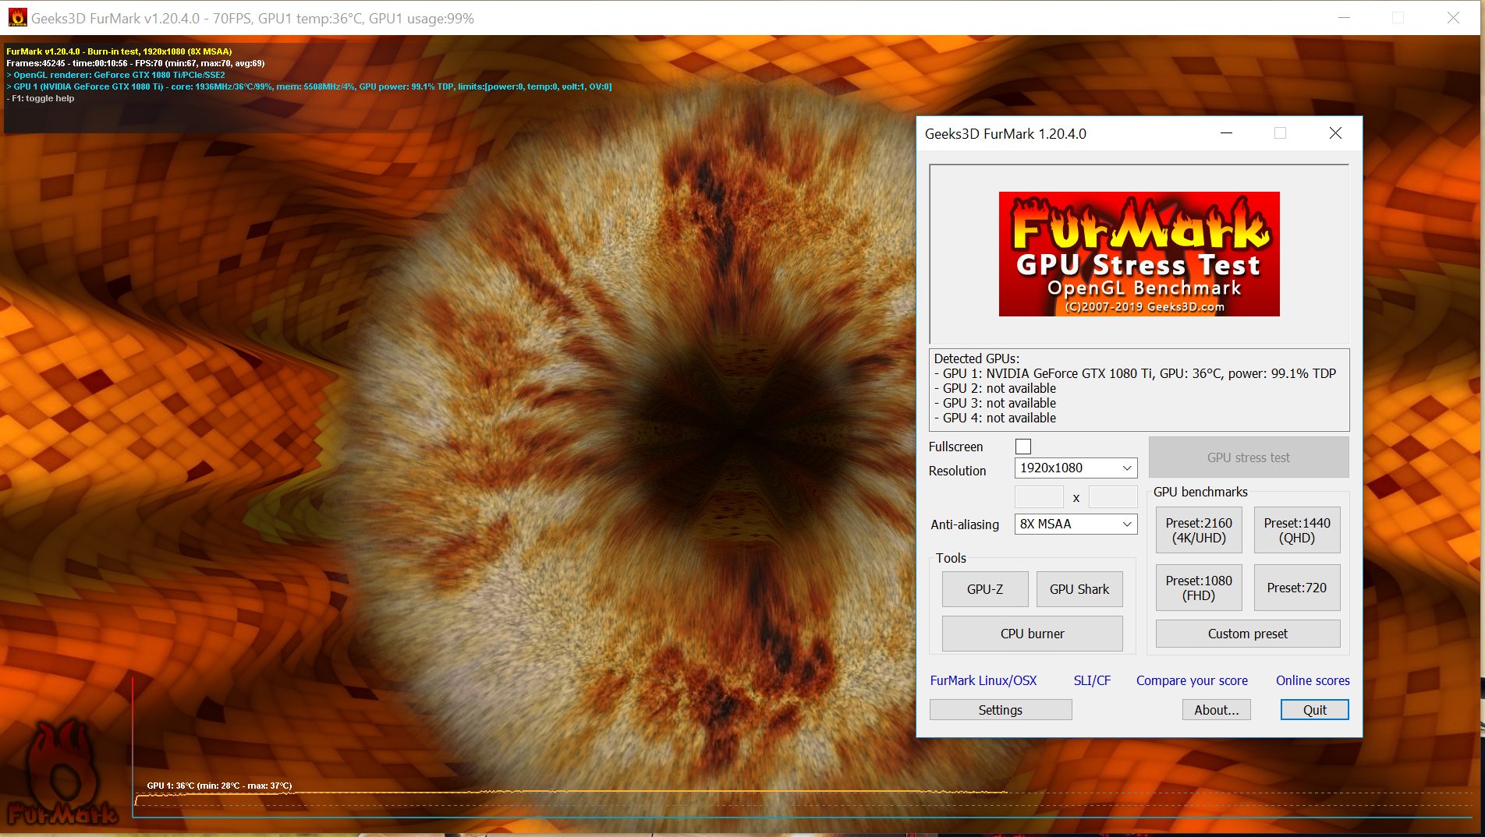Click the 'GPU 1: NVIDIA GeForce GTX 1080 Ti' detected GPU line

coord(1135,373)
